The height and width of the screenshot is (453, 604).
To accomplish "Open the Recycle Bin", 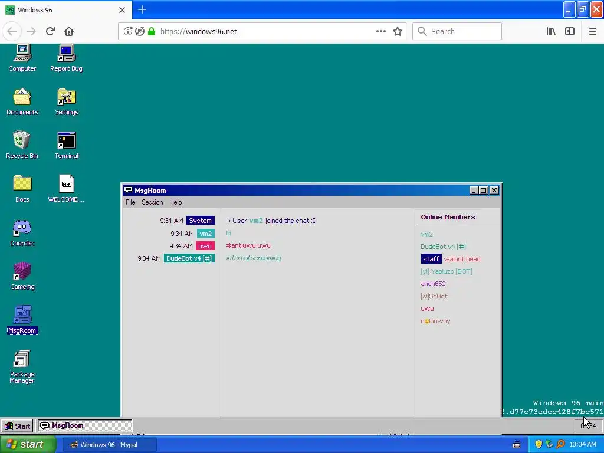I will [x=22, y=145].
